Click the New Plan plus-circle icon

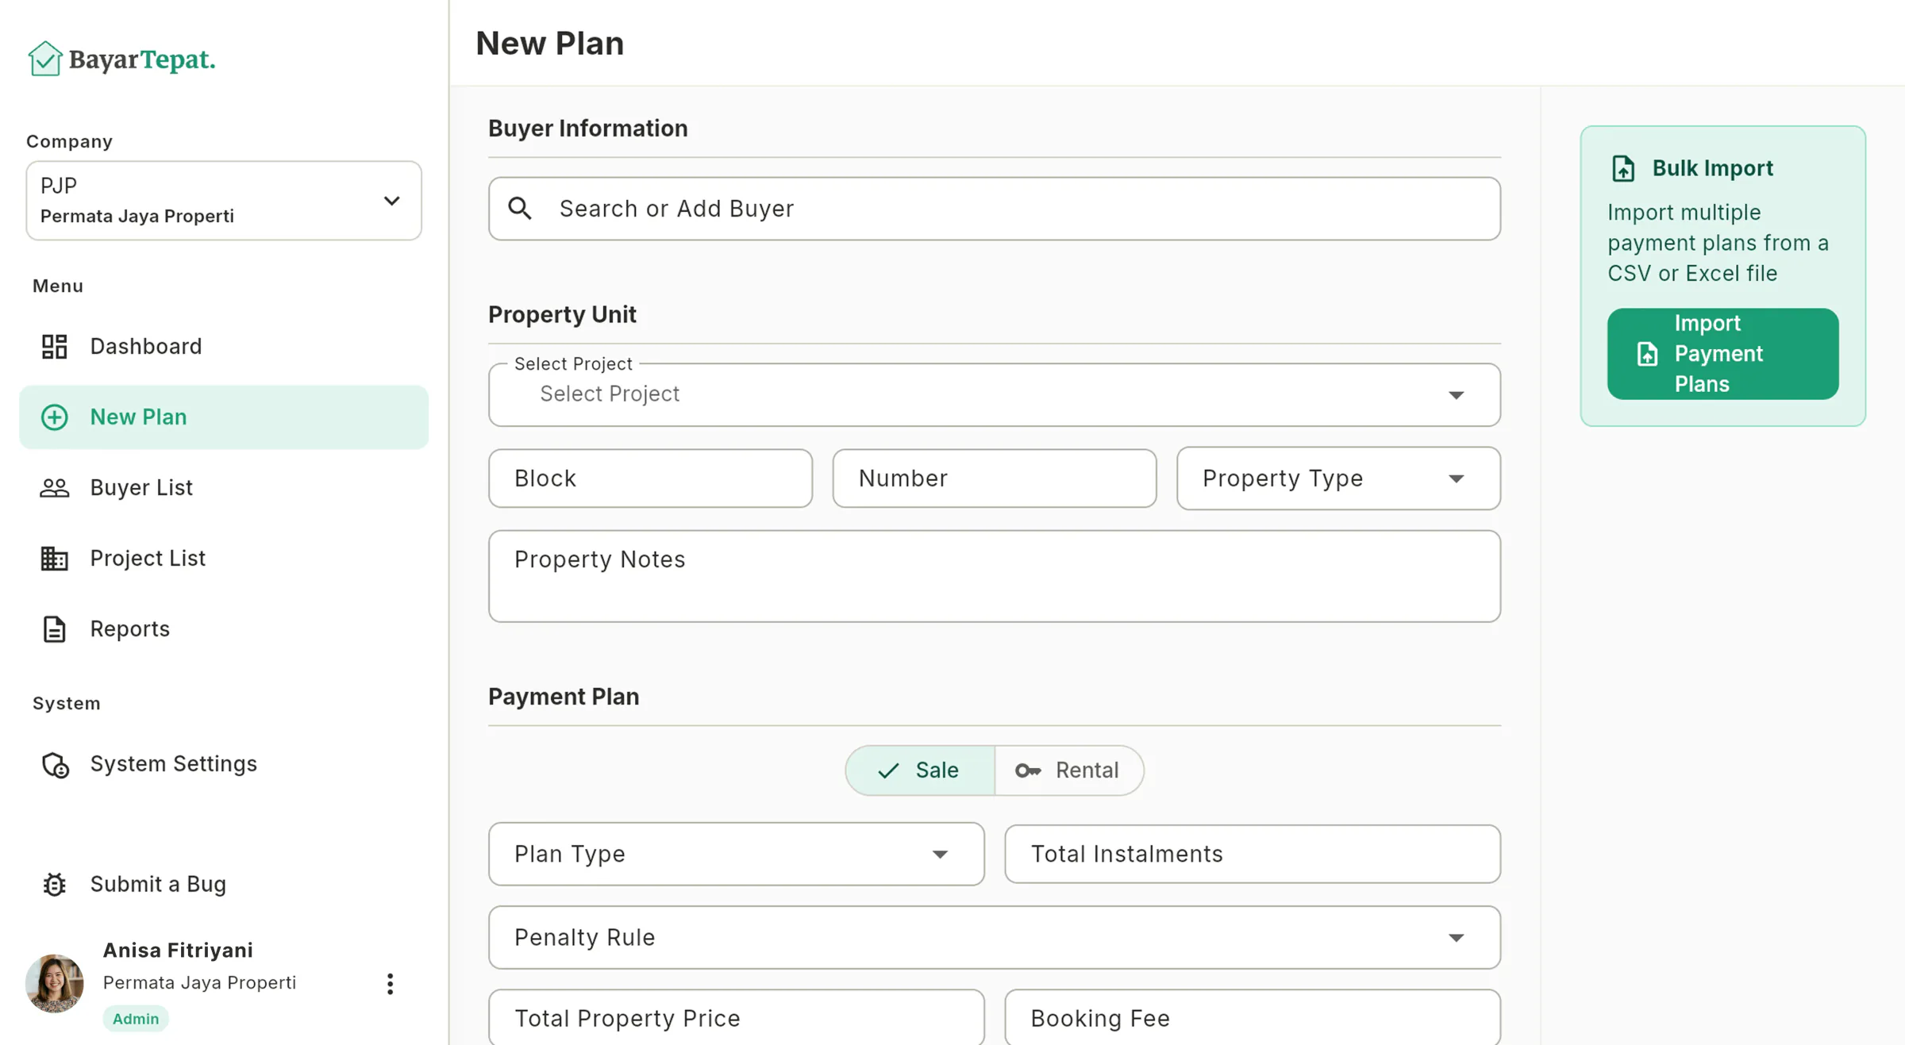(54, 417)
